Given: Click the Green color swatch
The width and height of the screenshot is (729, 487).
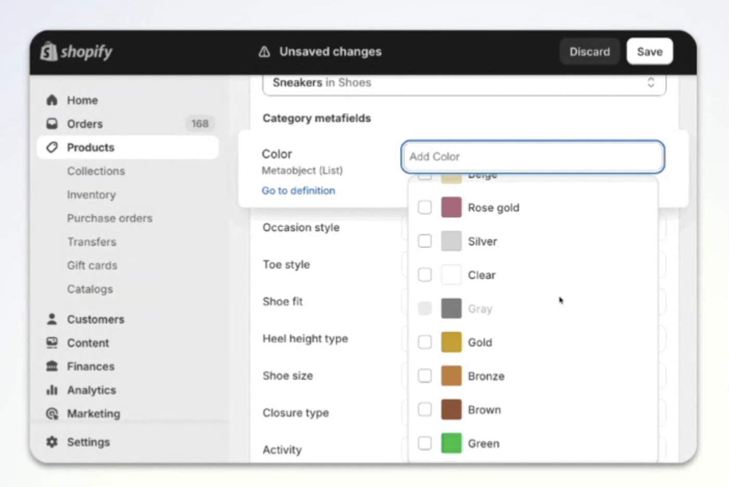Looking at the screenshot, I should click(x=451, y=443).
